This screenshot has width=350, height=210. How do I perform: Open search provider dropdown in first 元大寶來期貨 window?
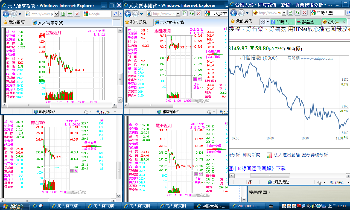click(x=120, y=14)
